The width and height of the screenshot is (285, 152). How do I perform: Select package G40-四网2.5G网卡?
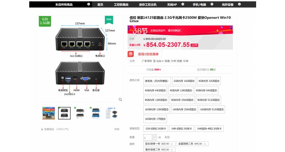182,128
